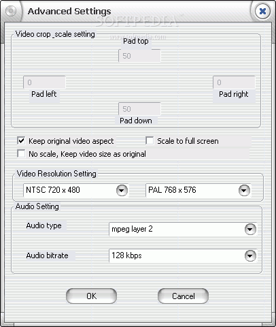Image resolution: width=276 pixels, height=327 pixels.
Task: Expand the Audio bitrate dropdown arrow
Action: click(x=250, y=255)
